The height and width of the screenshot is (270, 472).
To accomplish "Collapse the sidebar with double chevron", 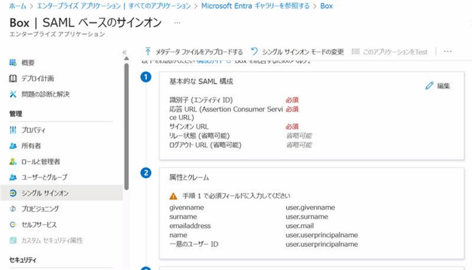I will pos(124,53).
